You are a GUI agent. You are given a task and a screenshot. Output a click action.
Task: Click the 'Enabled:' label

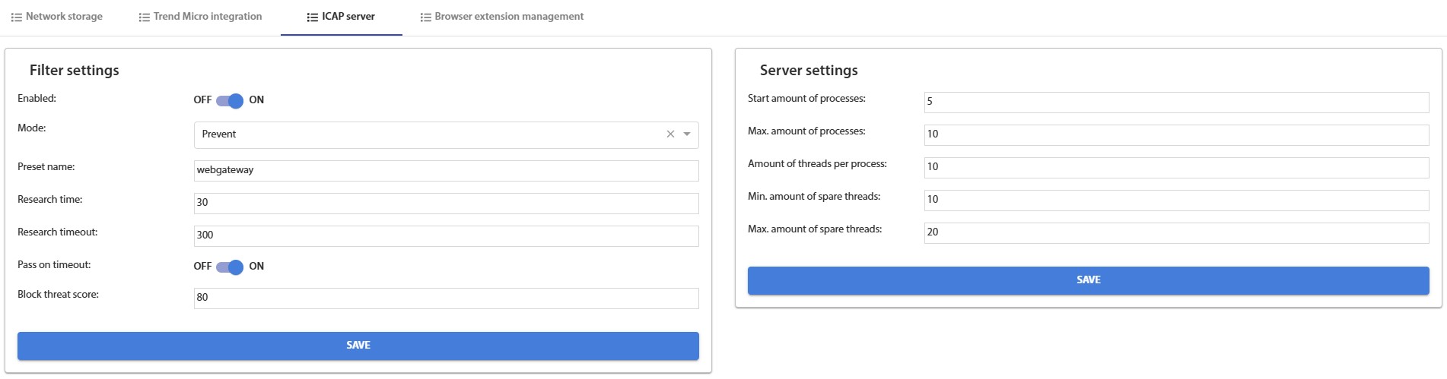37,99
